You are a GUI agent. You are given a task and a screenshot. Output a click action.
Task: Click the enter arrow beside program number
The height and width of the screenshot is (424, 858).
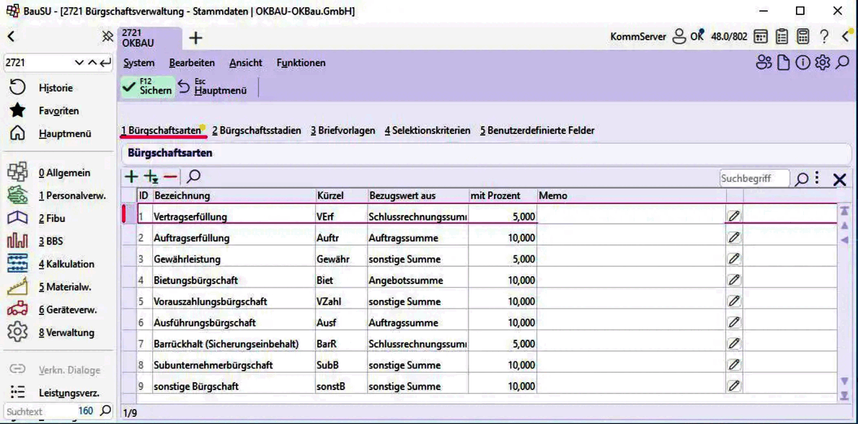(x=105, y=62)
